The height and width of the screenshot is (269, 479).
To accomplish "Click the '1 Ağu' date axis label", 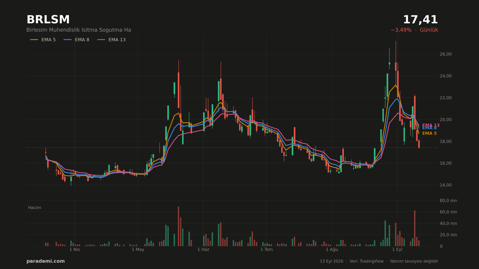I will (x=332, y=250).
